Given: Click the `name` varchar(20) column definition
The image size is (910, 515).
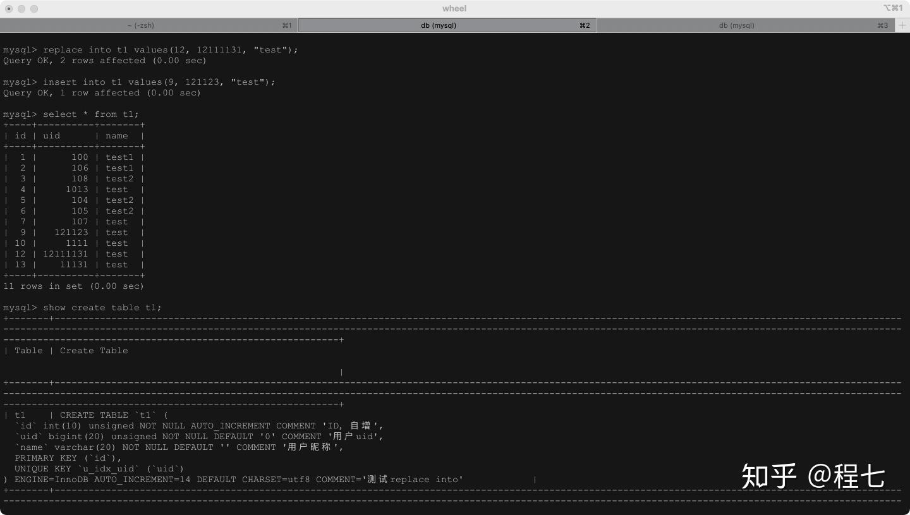Looking at the screenshot, I should coord(179,447).
